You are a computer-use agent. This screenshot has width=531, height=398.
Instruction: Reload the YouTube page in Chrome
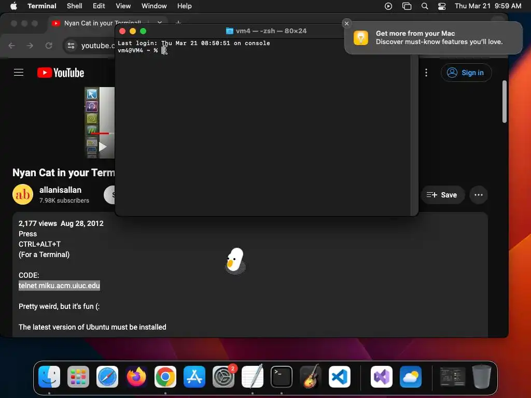[49, 46]
